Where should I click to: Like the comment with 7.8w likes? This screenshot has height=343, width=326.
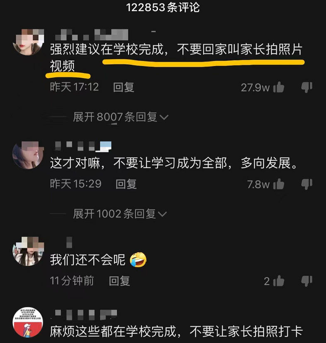pos(278,184)
